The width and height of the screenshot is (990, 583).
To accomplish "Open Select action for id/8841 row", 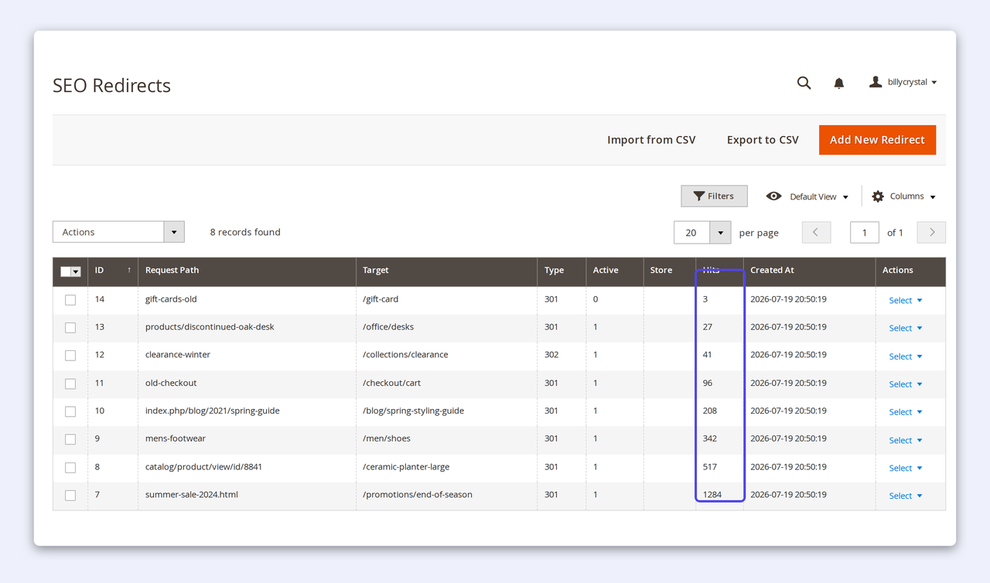I will click(905, 468).
